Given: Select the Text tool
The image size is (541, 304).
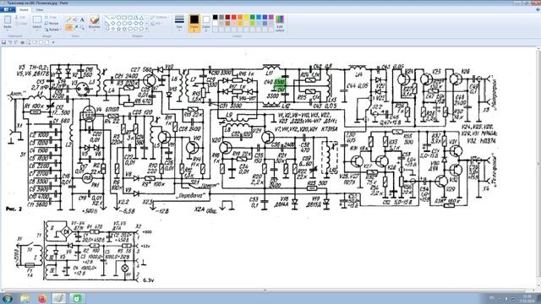Looking at the screenshot, I should point(82,20).
